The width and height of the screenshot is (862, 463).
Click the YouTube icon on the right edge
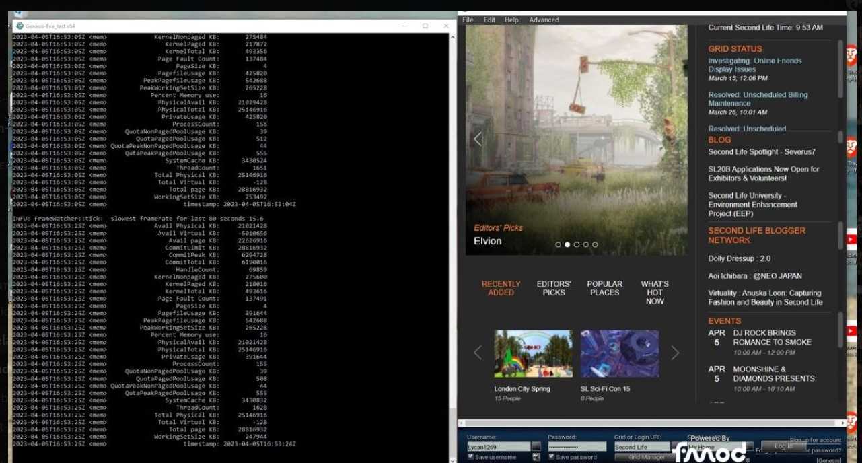pos(852,238)
